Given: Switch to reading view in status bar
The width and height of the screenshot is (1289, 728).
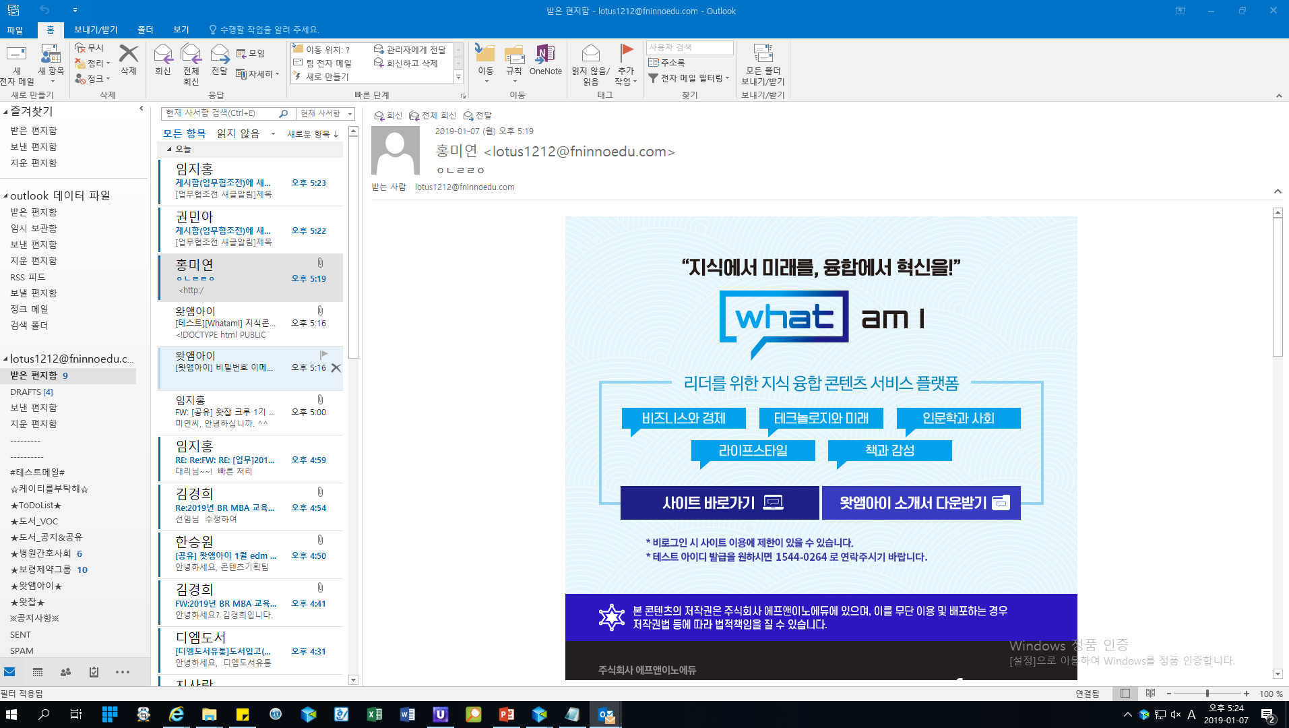Looking at the screenshot, I should click(x=1150, y=694).
